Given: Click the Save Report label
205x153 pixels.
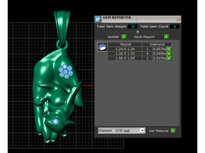Looking at the screenshot, I should [144, 37].
